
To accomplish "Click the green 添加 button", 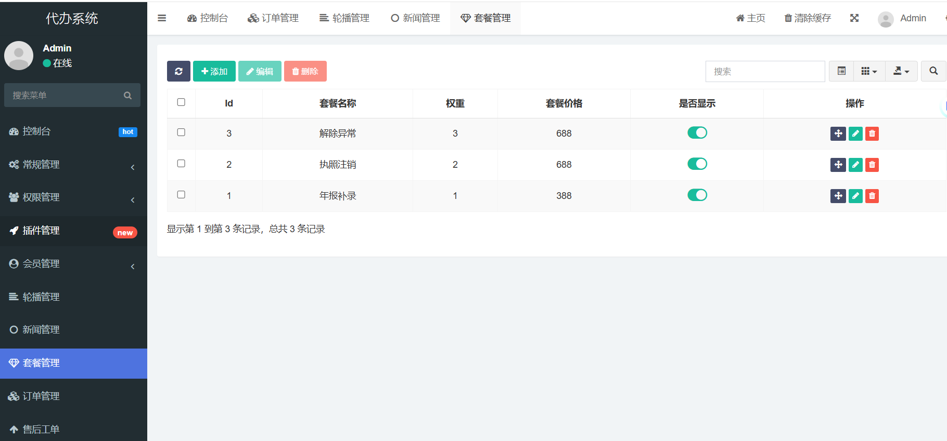I will [x=214, y=71].
